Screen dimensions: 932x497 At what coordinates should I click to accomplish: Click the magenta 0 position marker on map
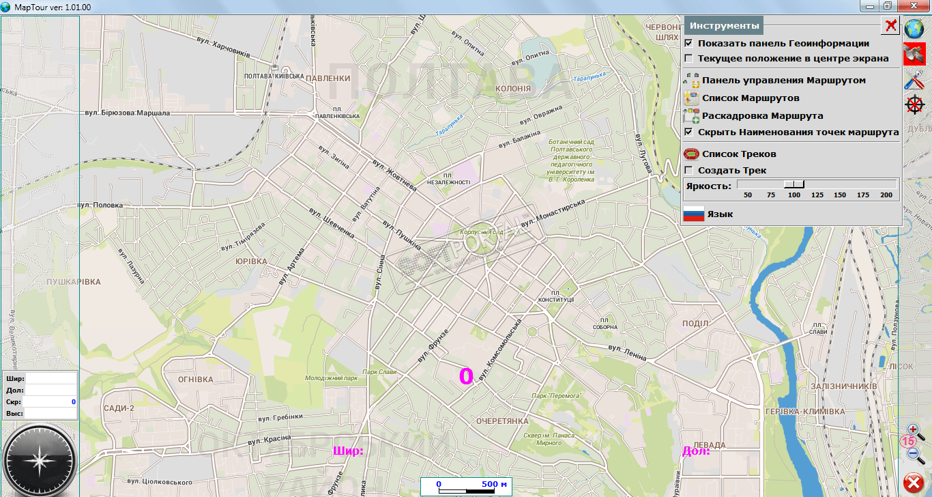click(x=466, y=376)
